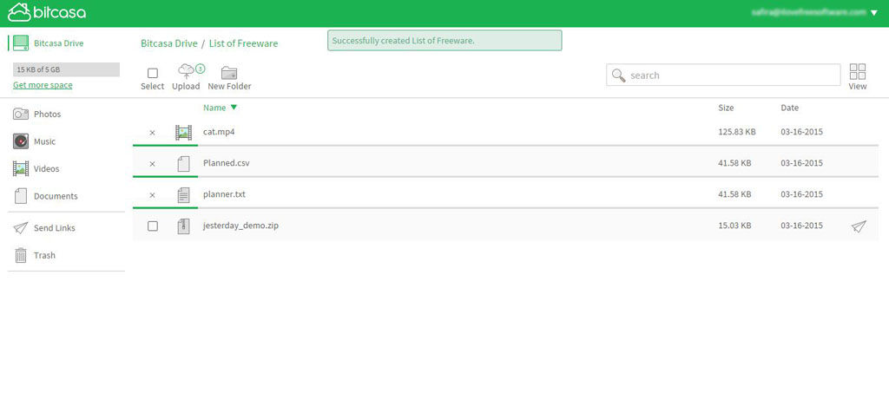Open Trash in the sidebar

(x=44, y=255)
